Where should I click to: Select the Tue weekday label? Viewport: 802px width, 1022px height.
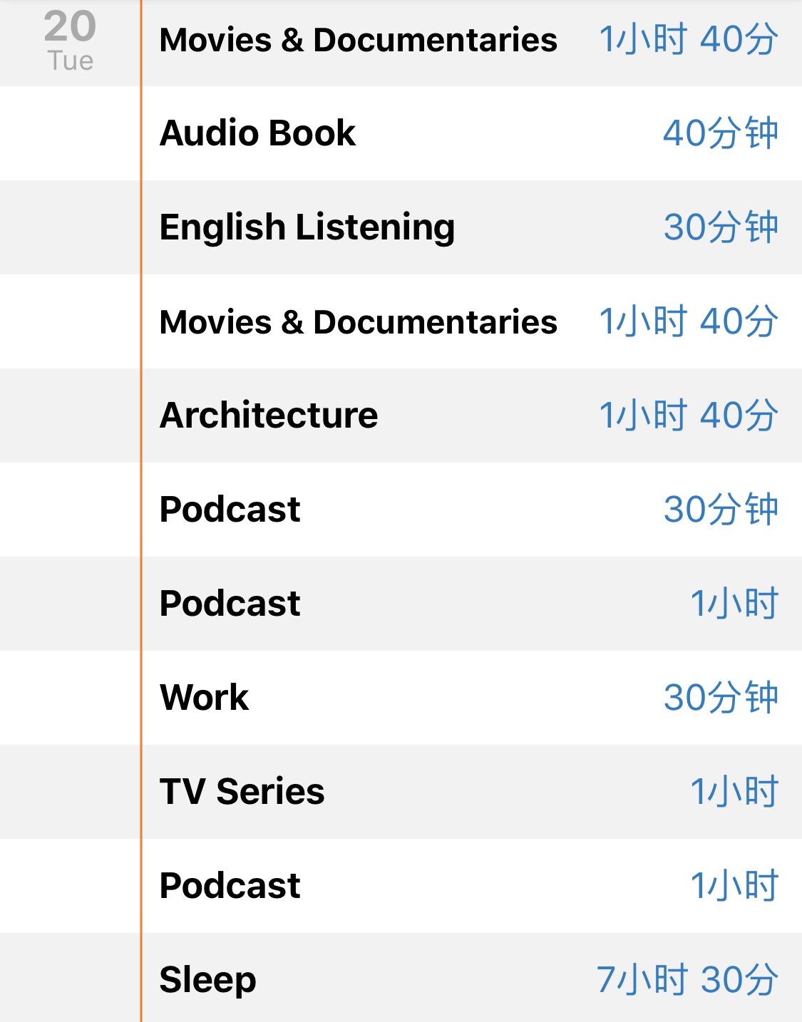pos(71,61)
